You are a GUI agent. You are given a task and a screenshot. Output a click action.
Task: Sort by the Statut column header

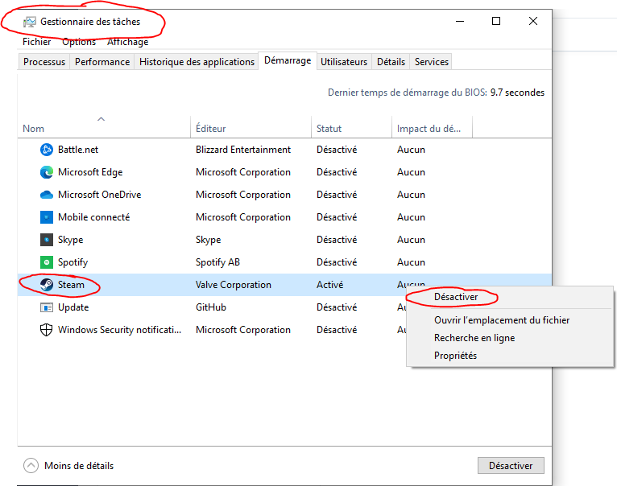pos(329,129)
